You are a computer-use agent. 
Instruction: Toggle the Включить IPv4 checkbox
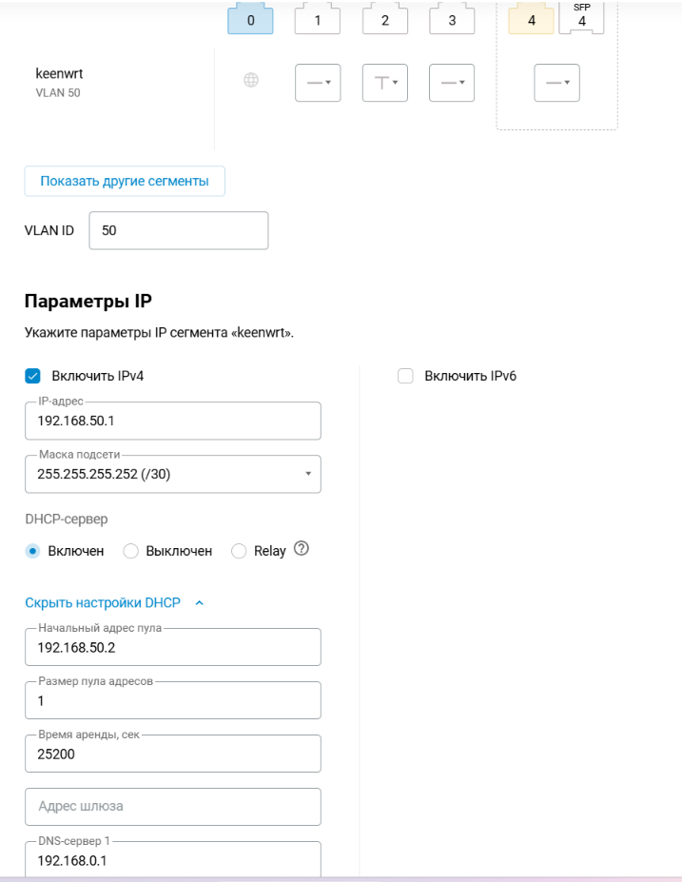click(x=32, y=376)
